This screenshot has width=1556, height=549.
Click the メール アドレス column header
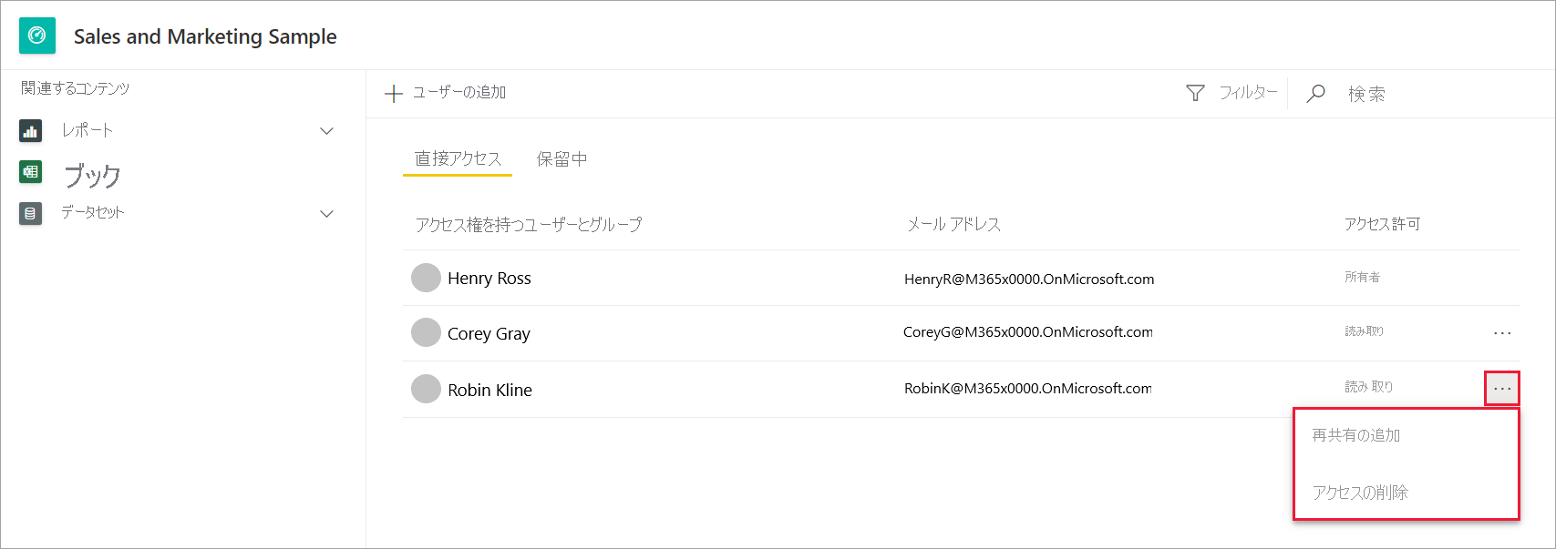[953, 224]
